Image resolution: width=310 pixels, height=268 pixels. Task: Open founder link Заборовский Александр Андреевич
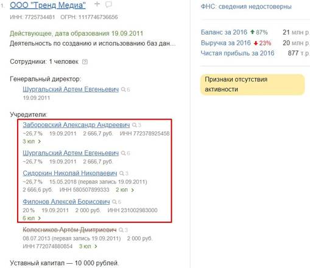(x=76, y=125)
